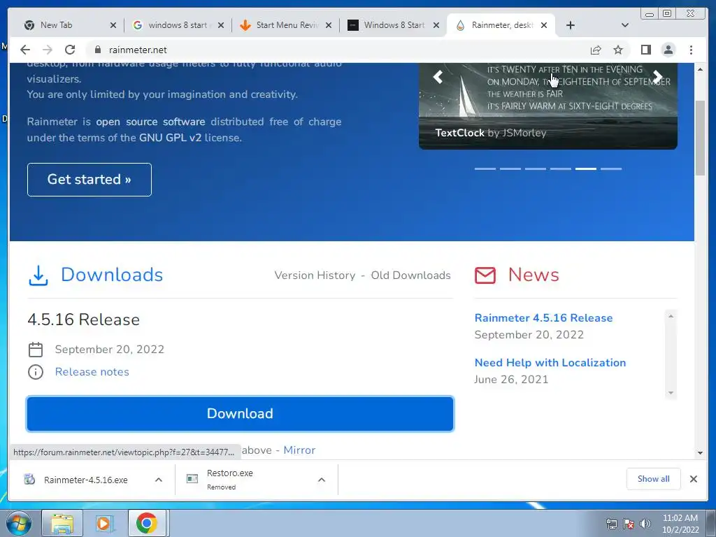Viewport: 716px width, 537px height.
Task: Close the downloads bar
Action: [x=693, y=479]
